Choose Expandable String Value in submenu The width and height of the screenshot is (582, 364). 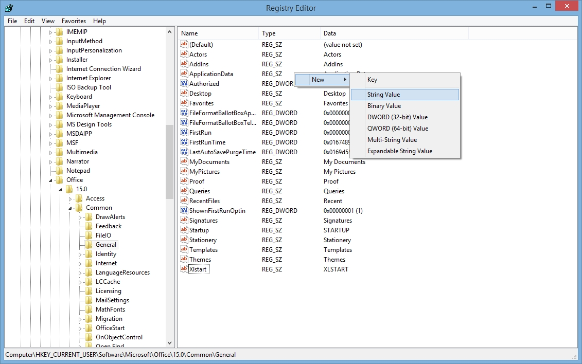(x=405, y=151)
